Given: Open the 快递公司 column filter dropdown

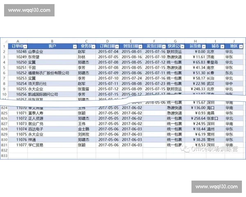Looking at the screenshot, I should click(182, 46).
